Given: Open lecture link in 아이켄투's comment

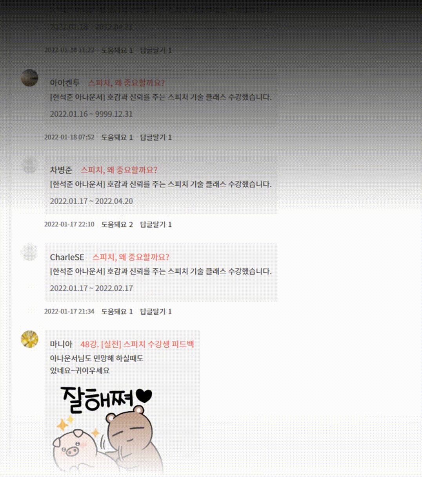Looking at the screenshot, I should pos(126,83).
